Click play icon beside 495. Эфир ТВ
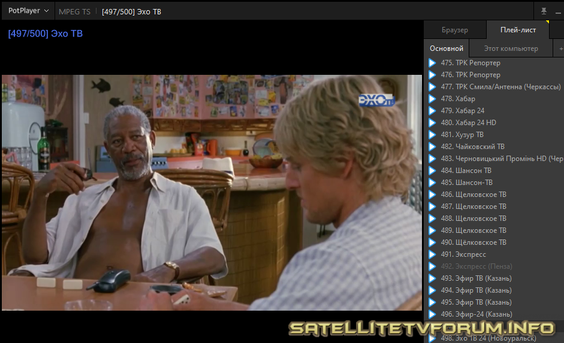 pyautogui.click(x=432, y=302)
